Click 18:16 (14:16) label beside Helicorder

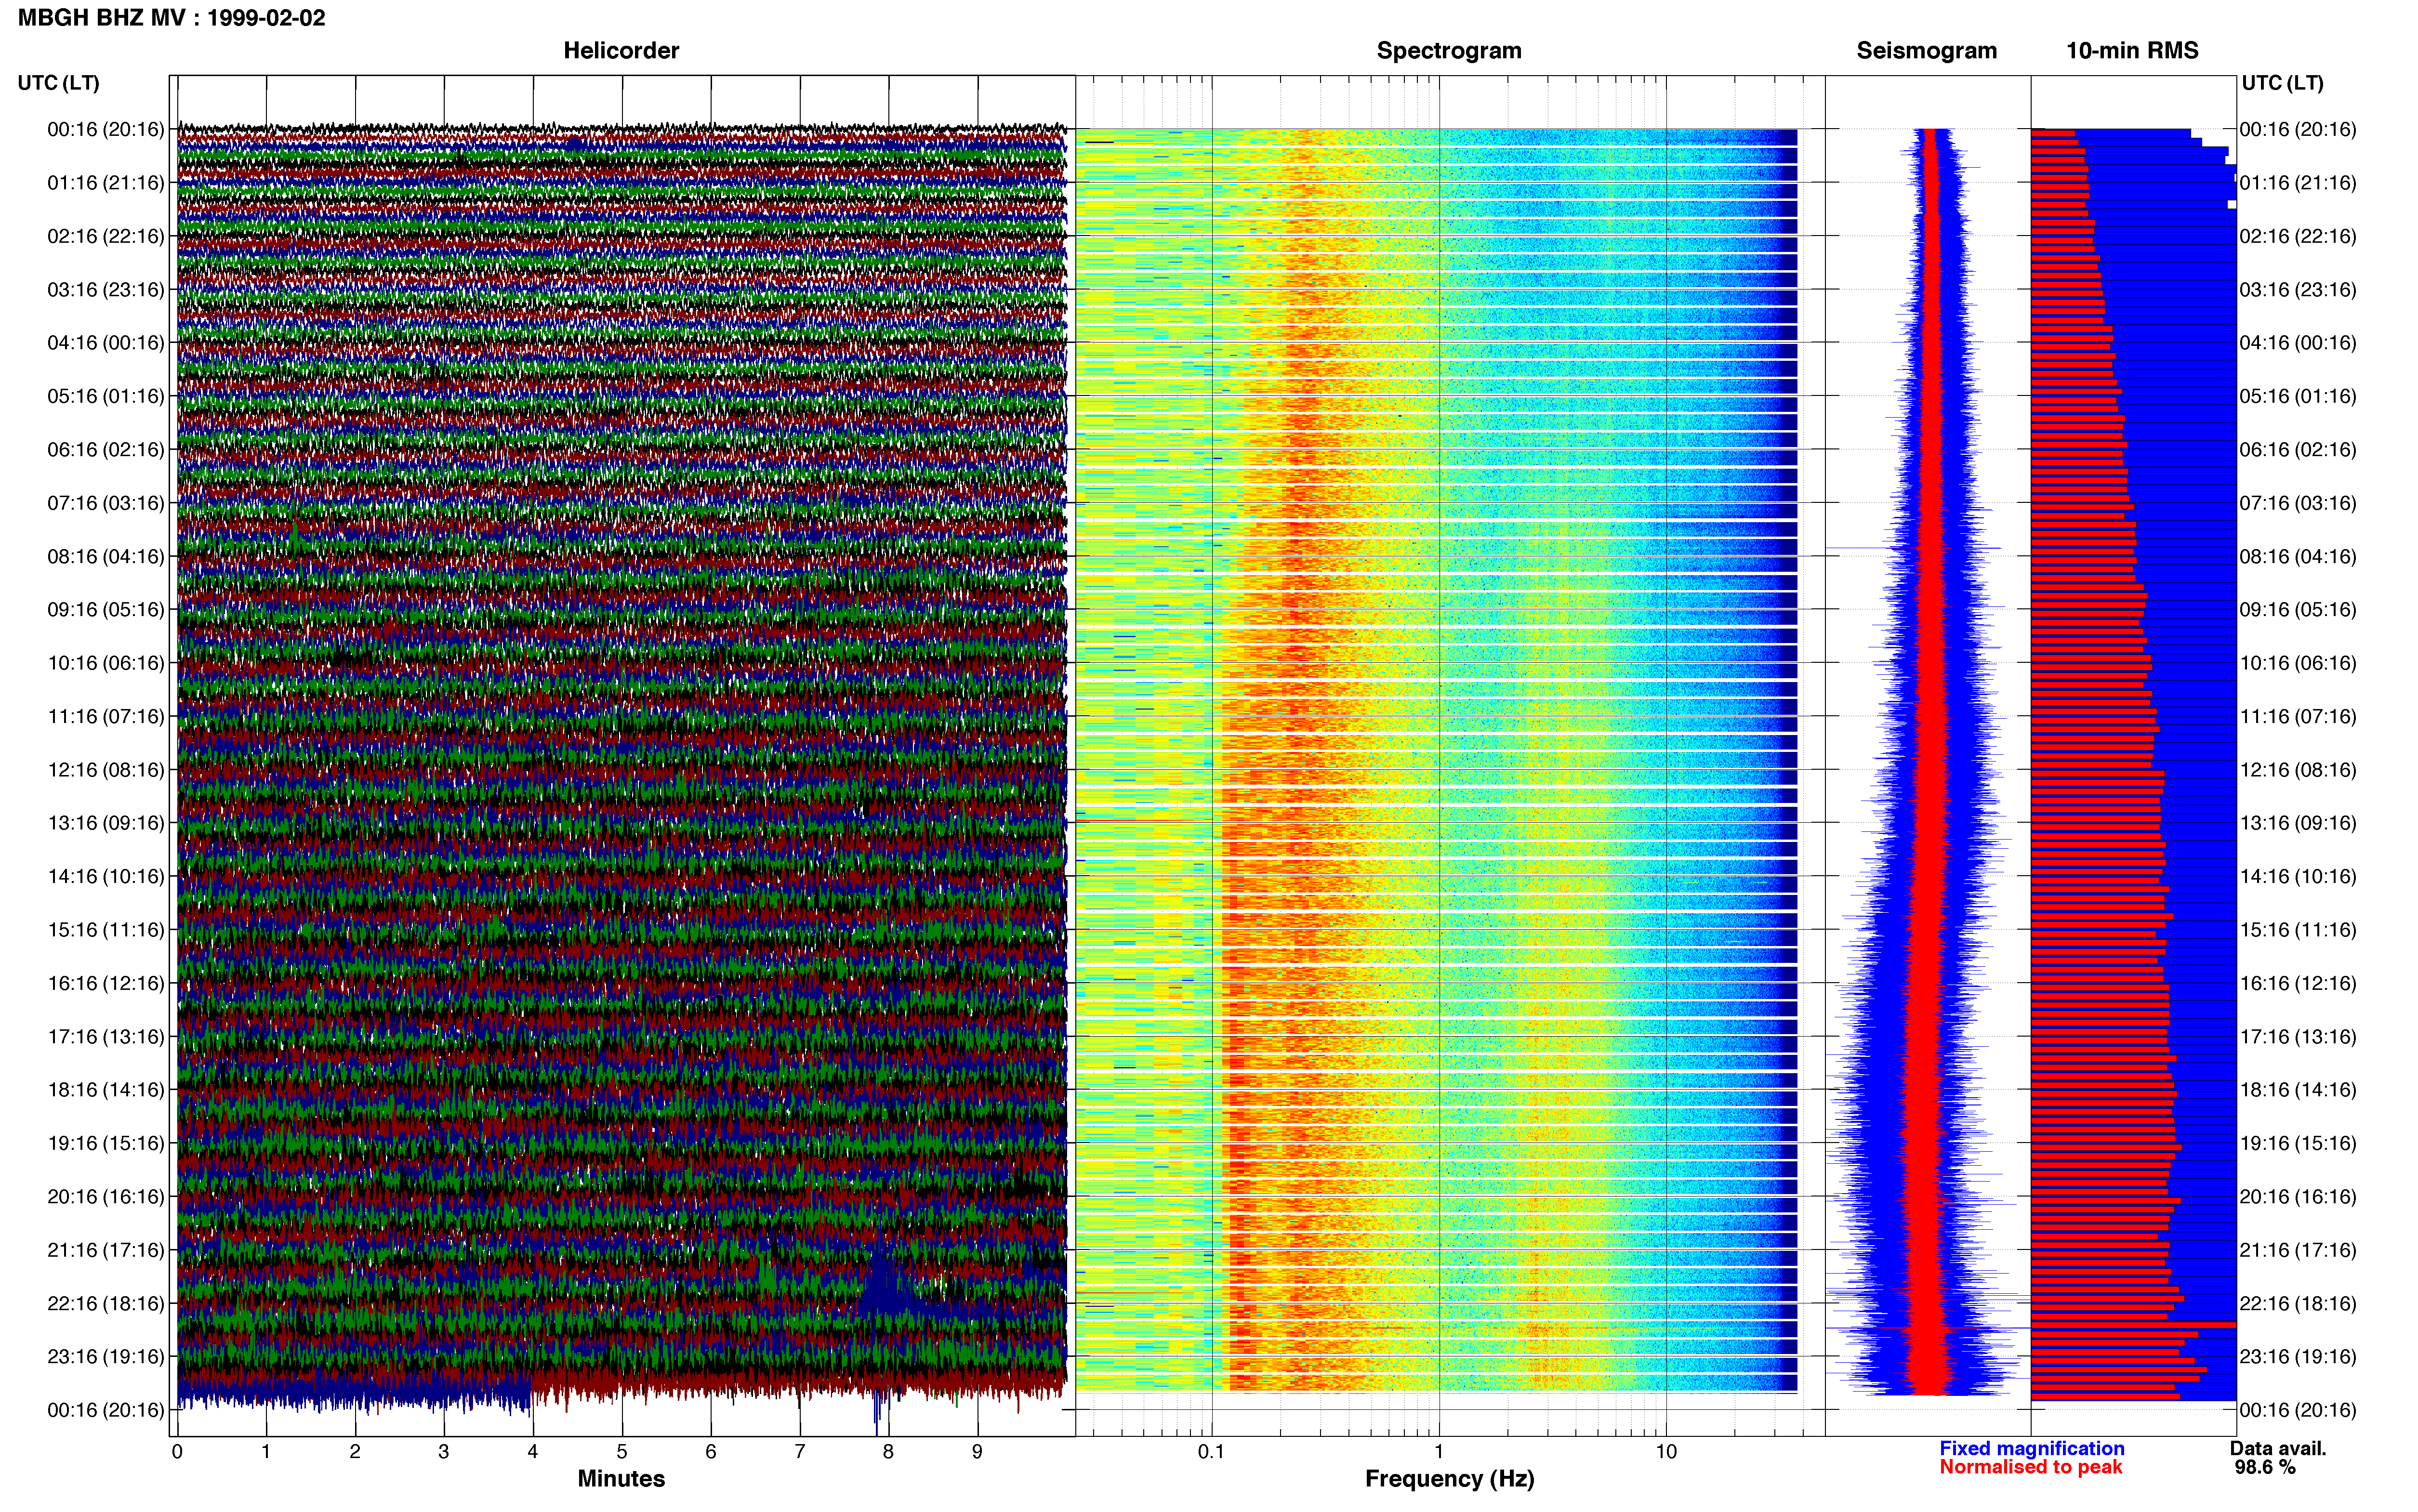[105, 1090]
